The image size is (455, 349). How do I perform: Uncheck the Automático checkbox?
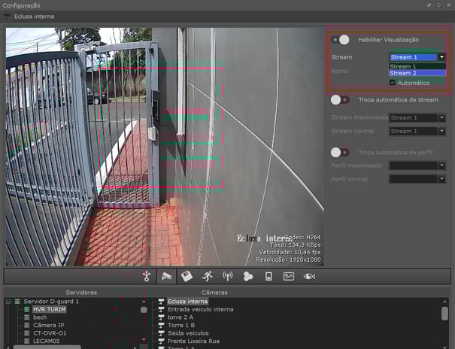click(392, 83)
